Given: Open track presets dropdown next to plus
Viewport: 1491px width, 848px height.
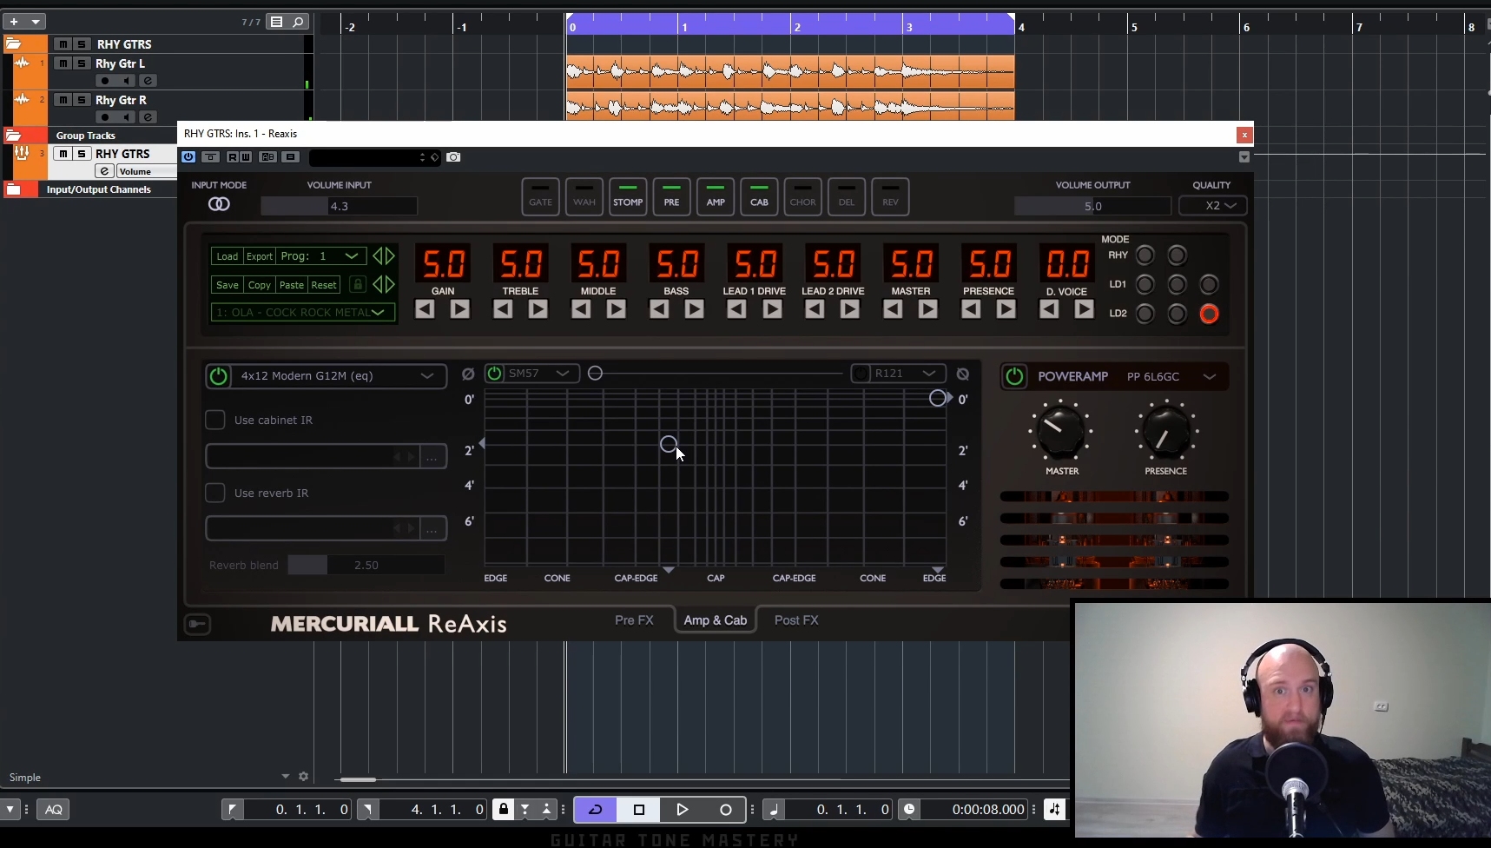Looking at the screenshot, I should pyautogui.click(x=36, y=22).
